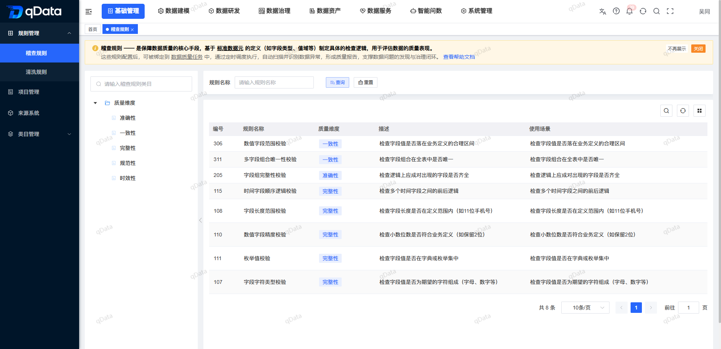The width and height of the screenshot is (721, 349).
Task: Click the 数值字段范围校验 rule name
Action: 265,143
